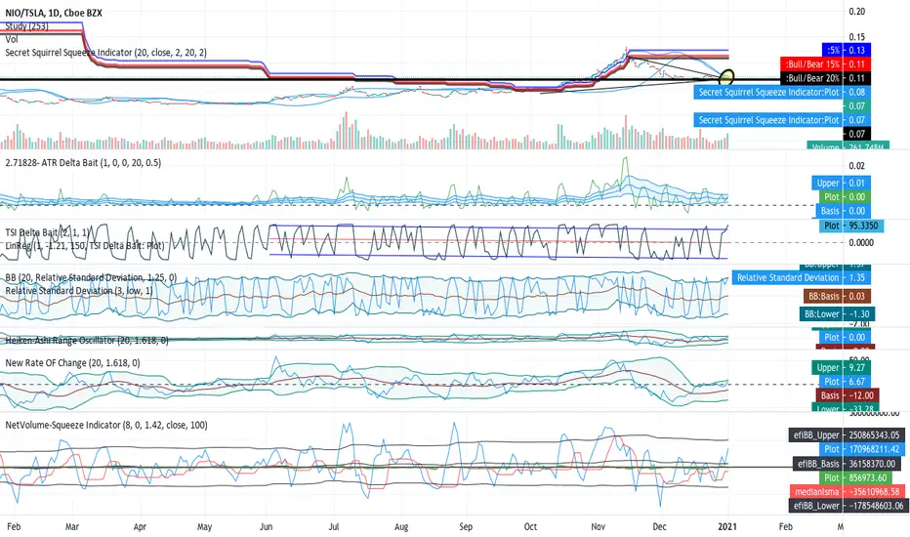The width and height of the screenshot is (910, 537).
Task: Click Relative Standard Deviation 1.35 scale label
Action: tap(802, 277)
